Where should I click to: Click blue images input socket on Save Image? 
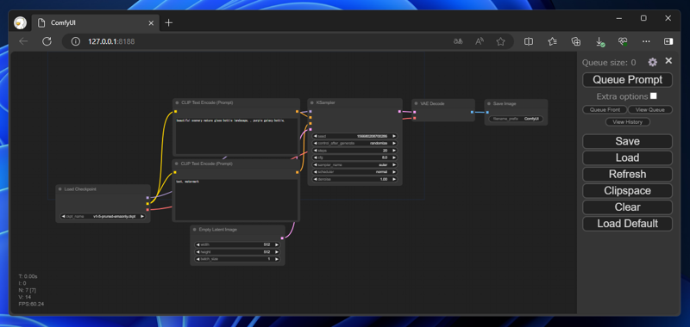click(487, 113)
